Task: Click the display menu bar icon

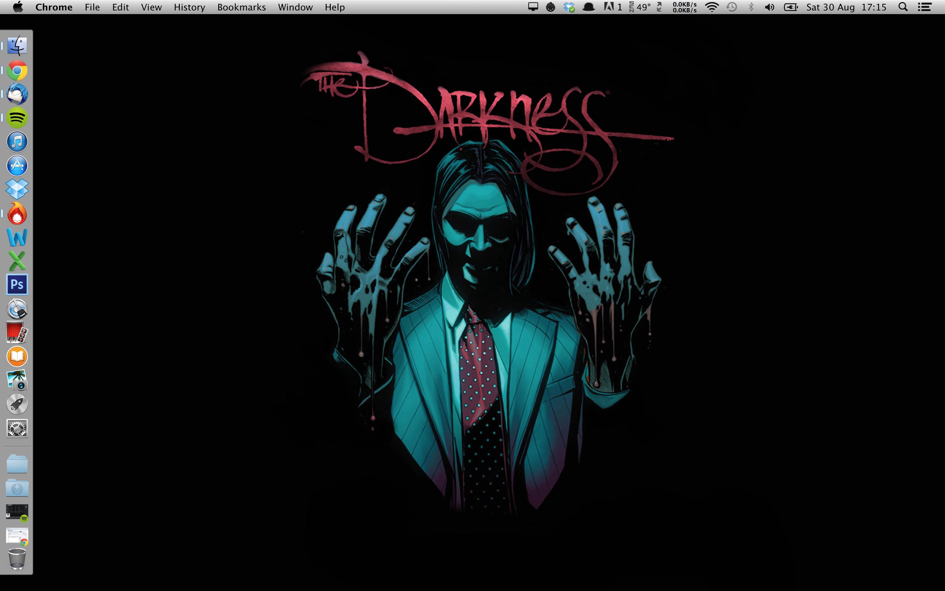Action: (533, 7)
